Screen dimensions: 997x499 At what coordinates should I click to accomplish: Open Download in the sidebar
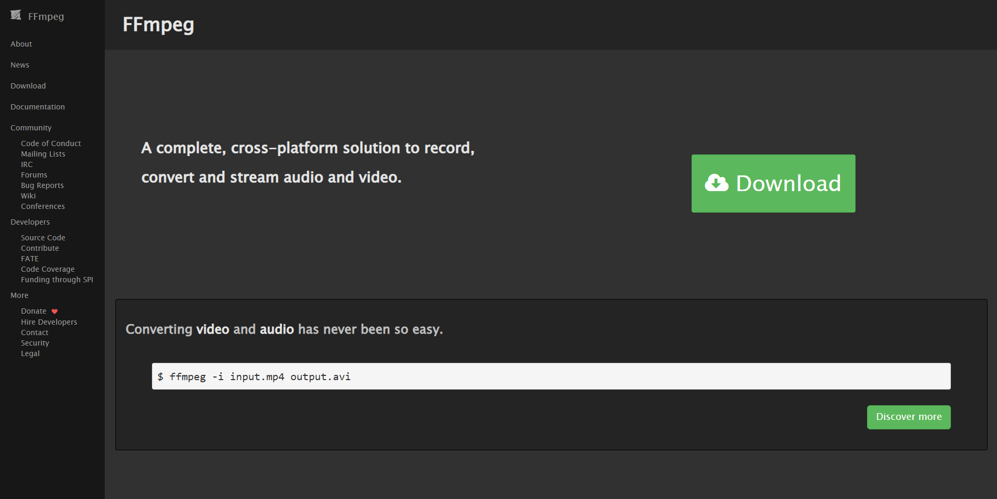(28, 86)
